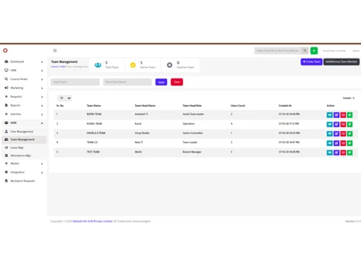Click the Home breadcrumb link
This screenshot has height=270, width=361.
54,66
